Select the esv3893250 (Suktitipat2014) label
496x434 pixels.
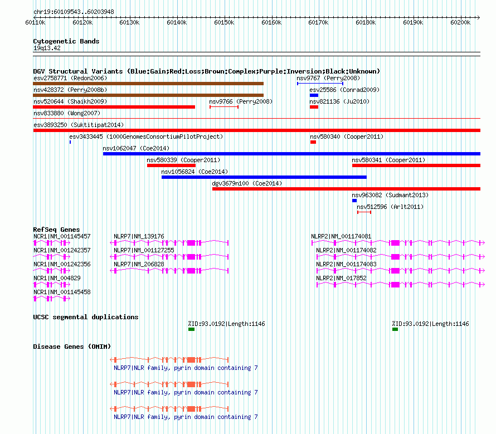click(x=79, y=125)
